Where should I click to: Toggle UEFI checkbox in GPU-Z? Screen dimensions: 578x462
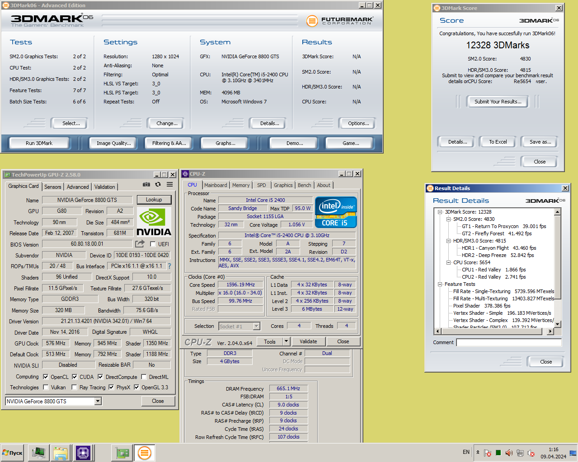click(x=153, y=244)
